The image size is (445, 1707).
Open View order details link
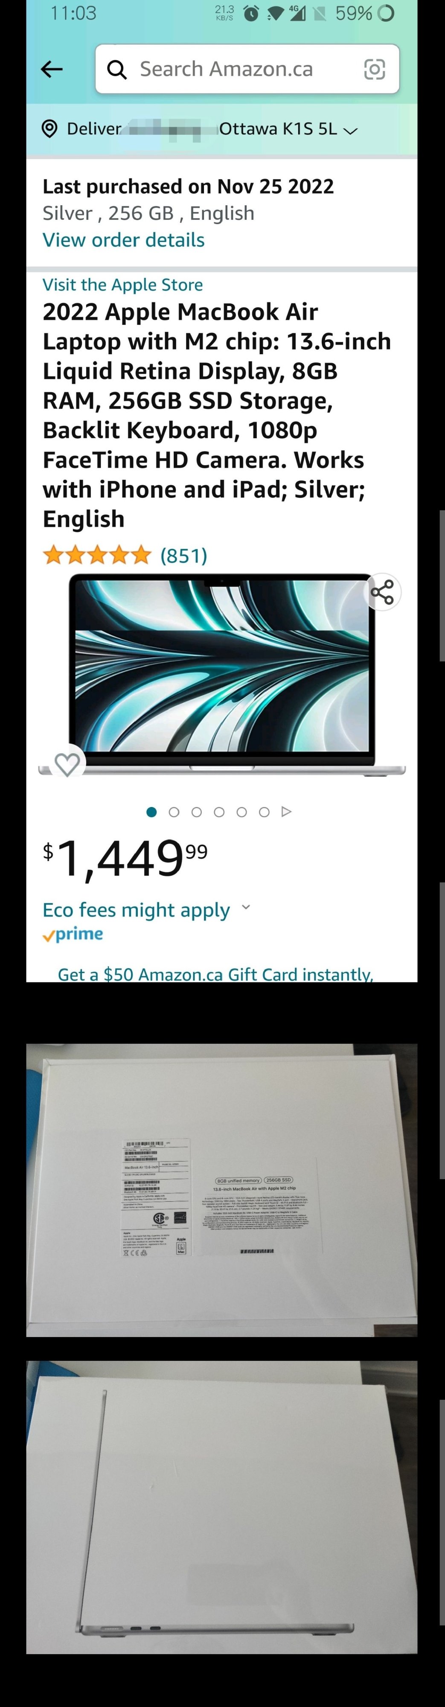123,240
